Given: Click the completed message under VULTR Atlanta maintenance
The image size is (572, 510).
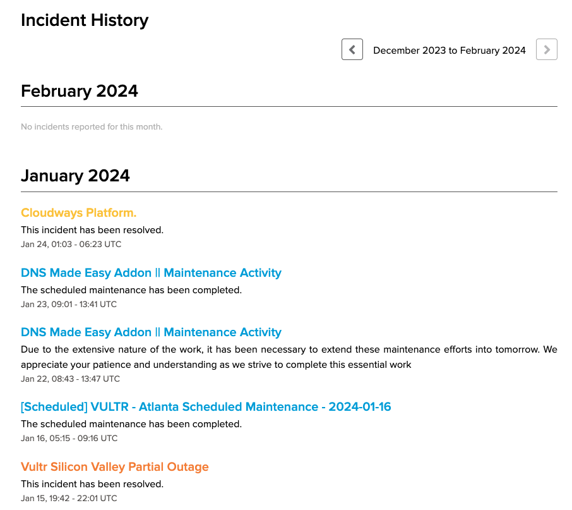Looking at the screenshot, I should point(131,424).
